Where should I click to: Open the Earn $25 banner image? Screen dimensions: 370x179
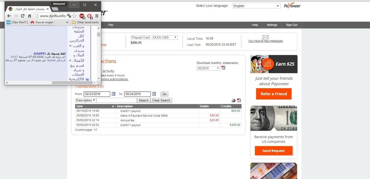pos(274,64)
